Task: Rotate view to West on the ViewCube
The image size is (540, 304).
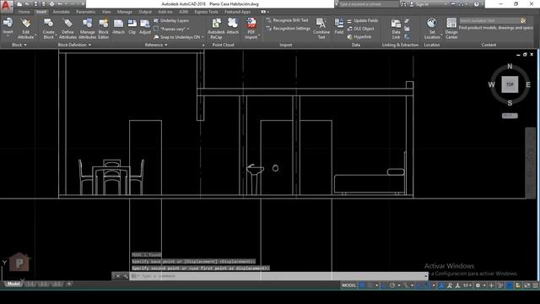Action: 491,84
